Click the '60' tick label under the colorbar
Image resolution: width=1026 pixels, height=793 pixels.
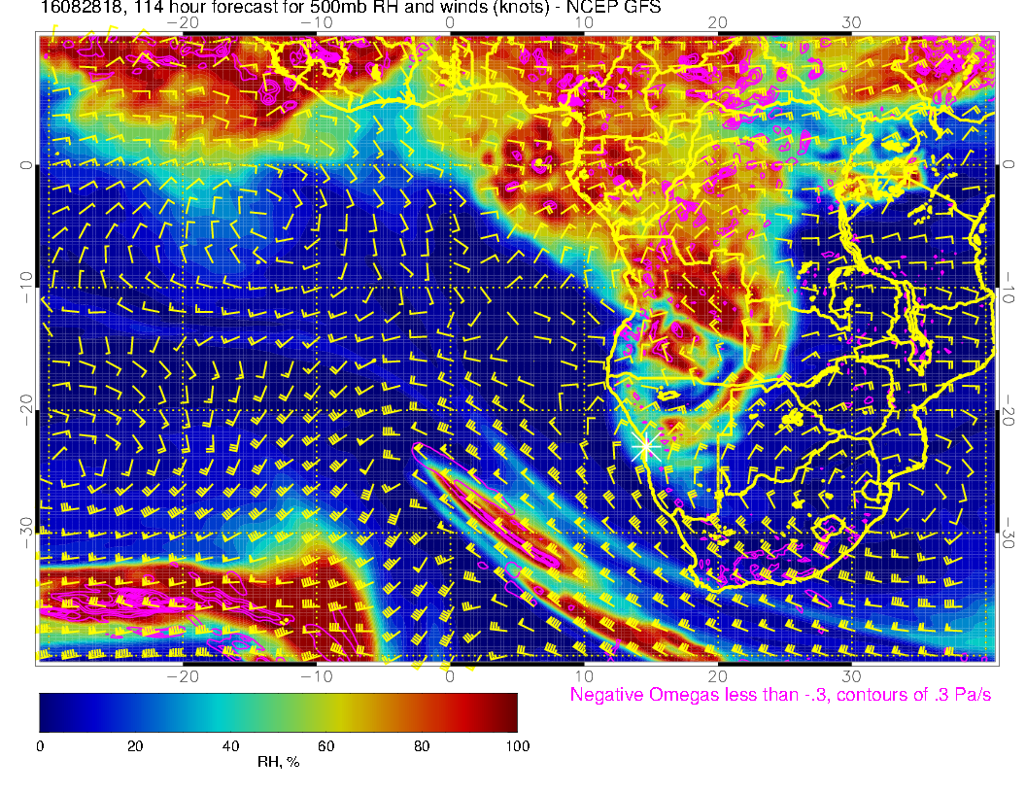coord(326,745)
